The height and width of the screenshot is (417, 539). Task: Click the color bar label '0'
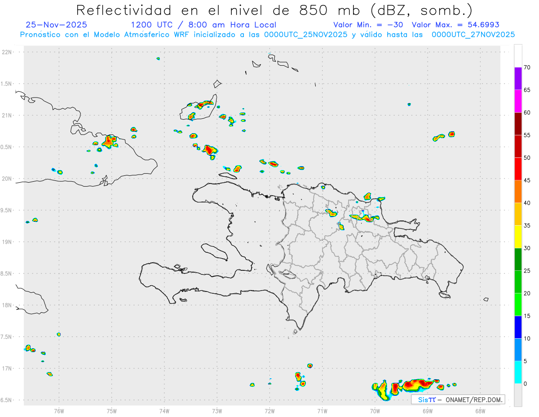click(x=525, y=384)
